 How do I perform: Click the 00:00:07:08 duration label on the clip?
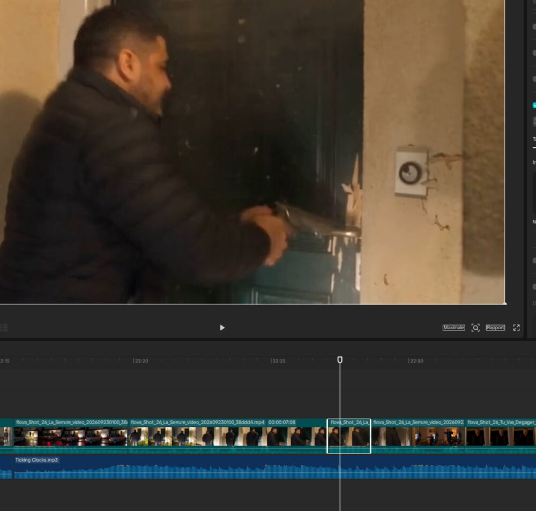click(282, 423)
